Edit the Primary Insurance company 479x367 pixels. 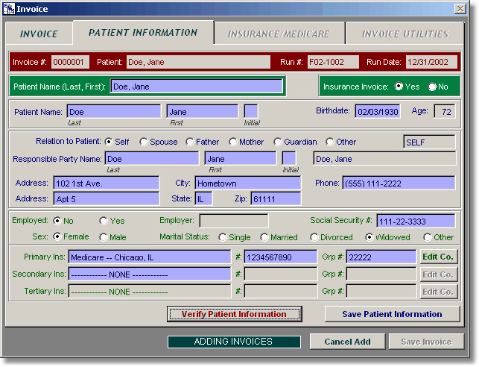pyautogui.click(x=438, y=257)
